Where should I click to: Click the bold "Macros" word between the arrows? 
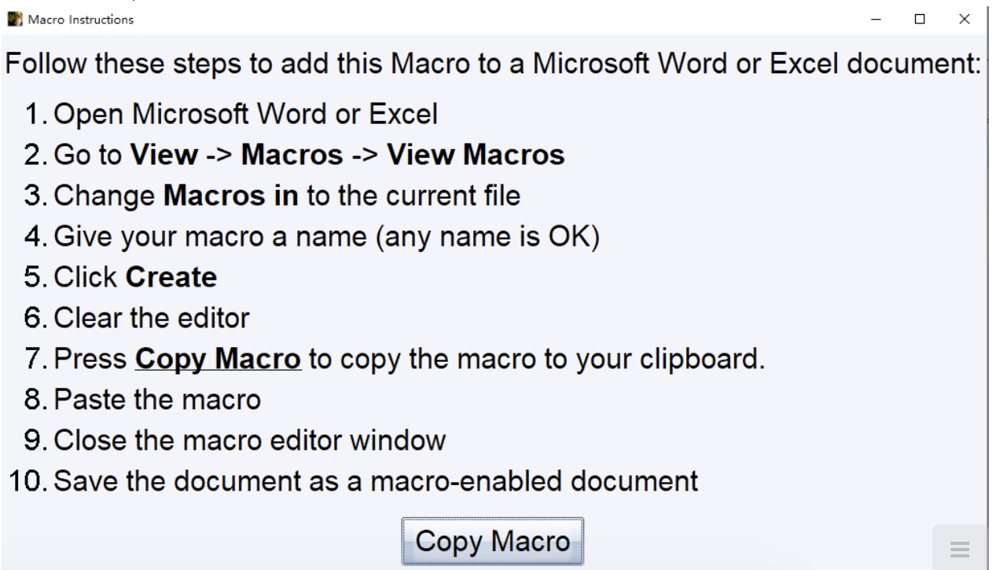[292, 155]
